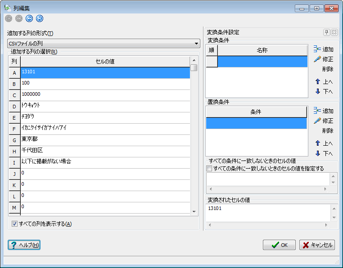
Task: Uncheck すべての列を表示する checkbox
Action: 15,224
